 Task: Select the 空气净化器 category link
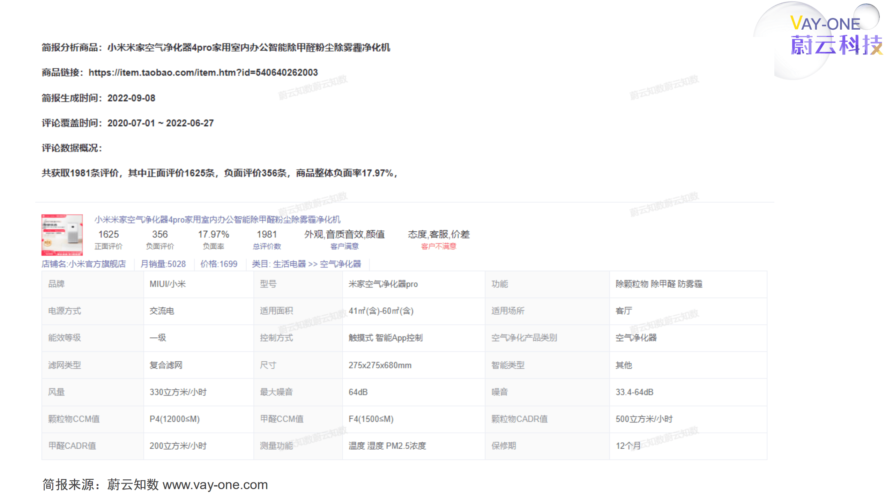(x=340, y=264)
